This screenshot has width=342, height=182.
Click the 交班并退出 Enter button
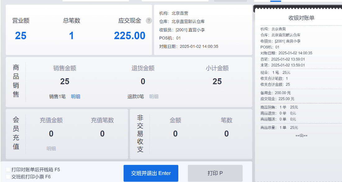[151, 173]
